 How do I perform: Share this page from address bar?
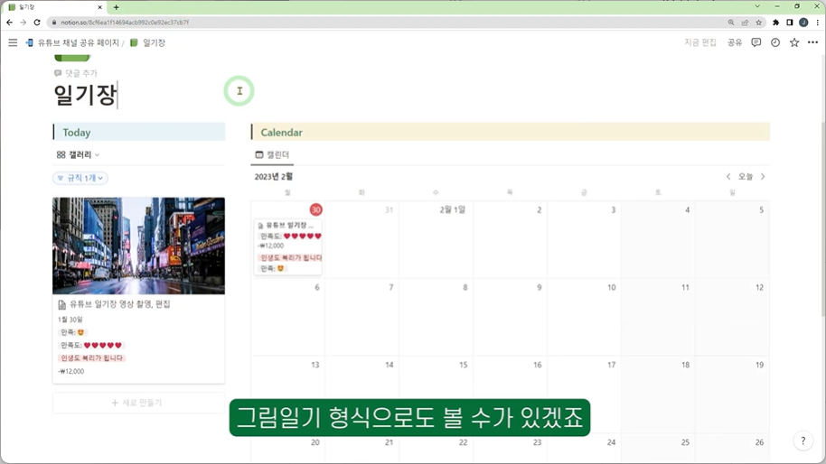[x=745, y=22]
